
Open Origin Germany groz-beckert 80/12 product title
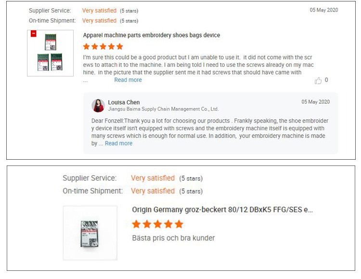click(222, 210)
